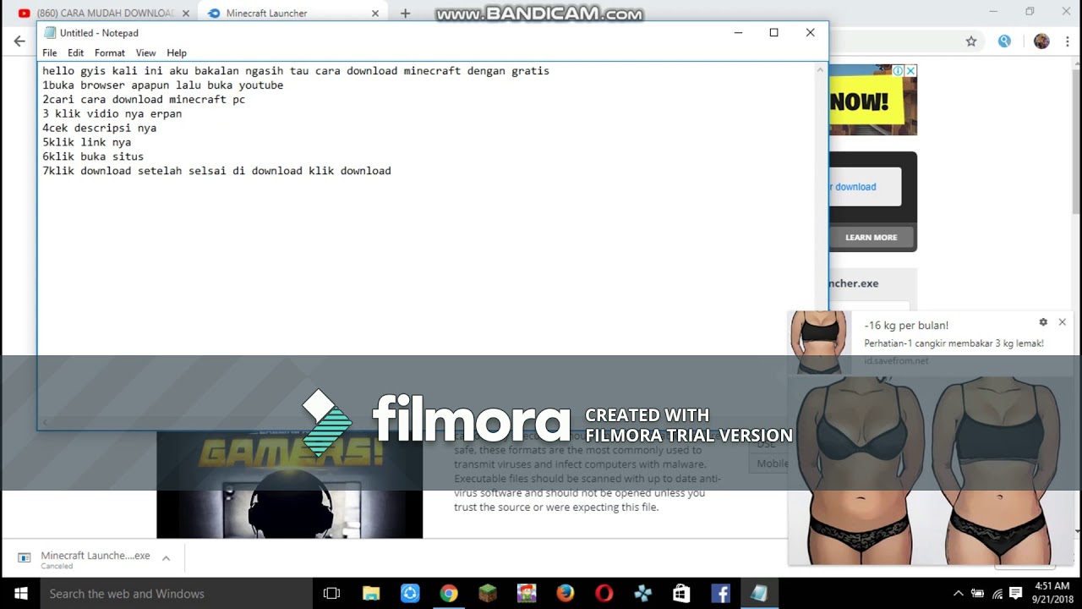
Task: Expand the download item options chevron
Action: pos(166,557)
